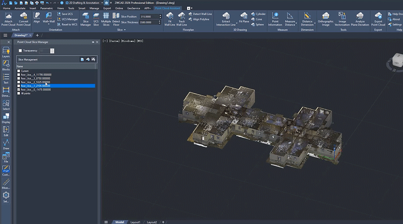Click the Cylinder button
This screenshot has height=224, width=403.
[x=258, y=14]
